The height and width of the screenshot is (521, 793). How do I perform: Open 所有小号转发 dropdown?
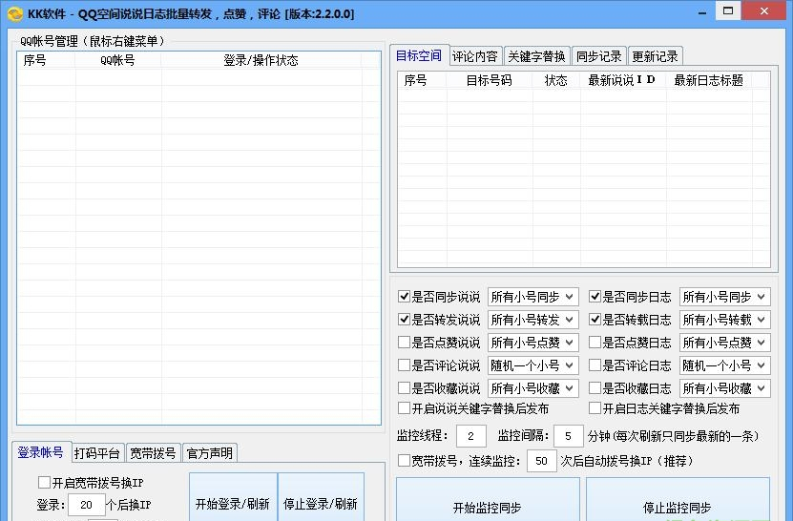pos(532,319)
